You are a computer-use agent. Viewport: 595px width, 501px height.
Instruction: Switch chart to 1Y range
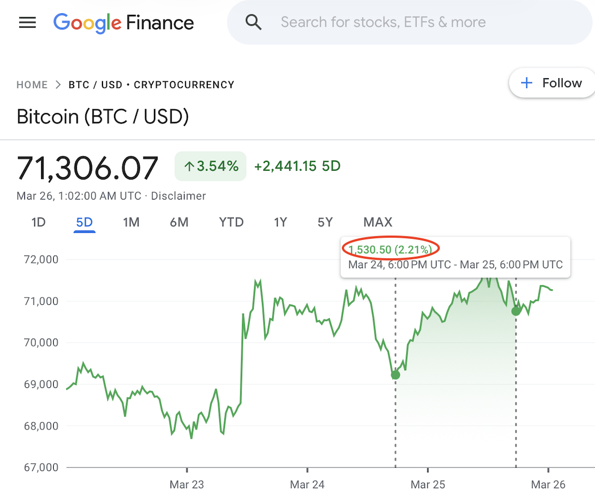coord(280,222)
